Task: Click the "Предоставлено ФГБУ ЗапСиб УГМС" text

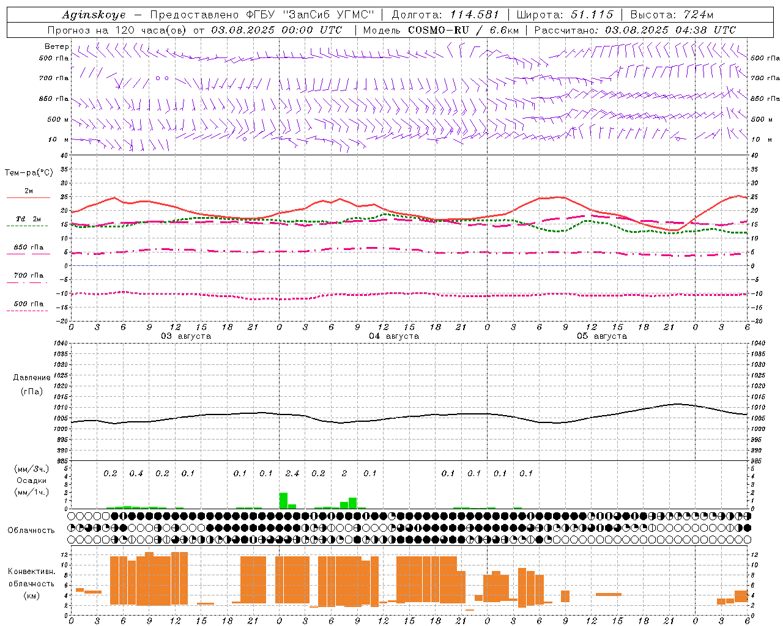Action: pyautogui.click(x=262, y=15)
